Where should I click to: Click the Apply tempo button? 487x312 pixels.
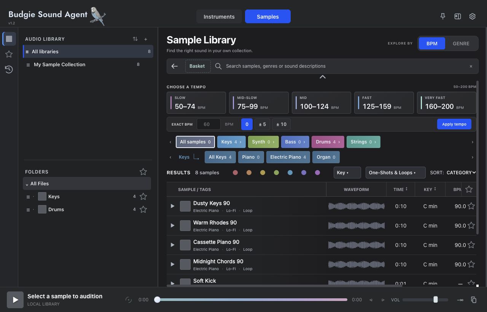click(x=454, y=124)
